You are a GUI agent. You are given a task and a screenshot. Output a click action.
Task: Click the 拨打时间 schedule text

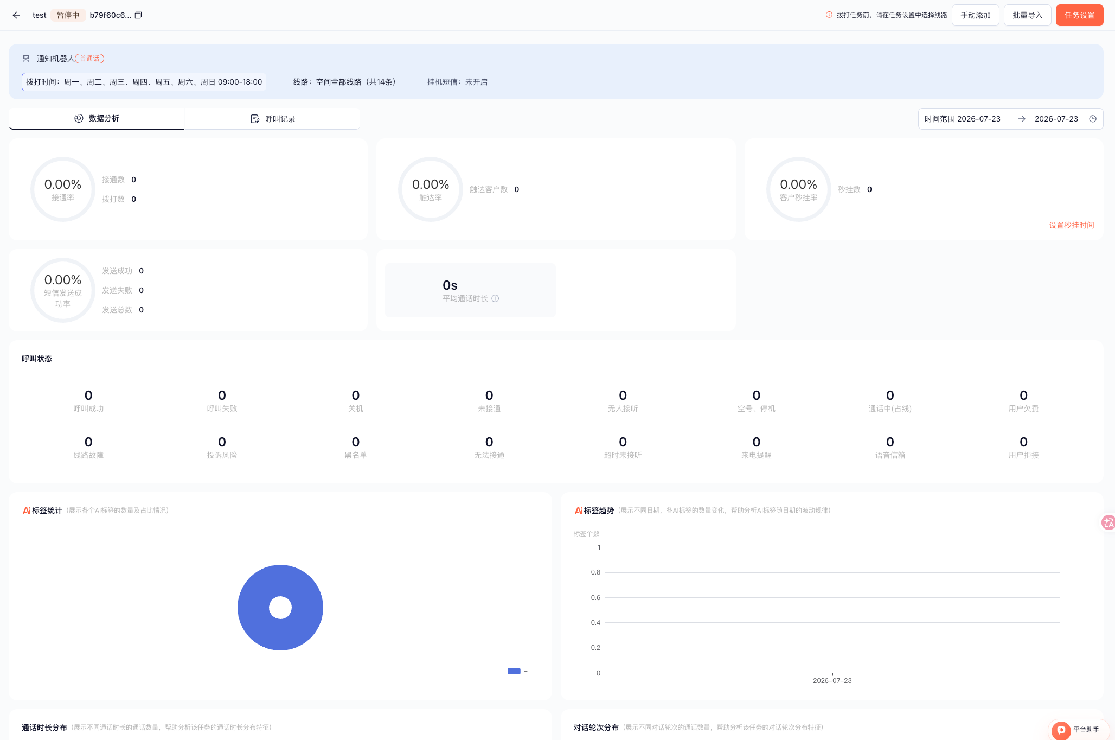pyautogui.click(x=144, y=82)
